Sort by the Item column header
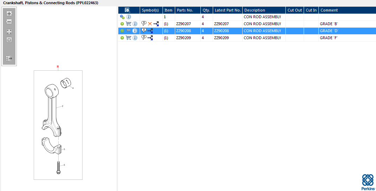Screen dimensions: 376x191 (169, 10)
